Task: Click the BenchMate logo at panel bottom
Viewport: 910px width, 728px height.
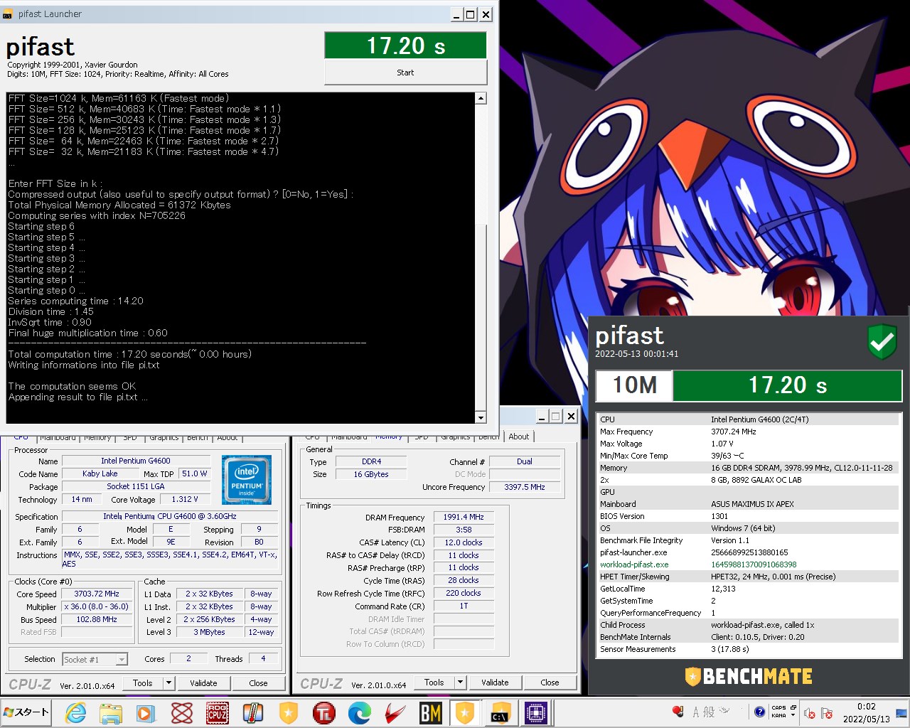Action: click(x=749, y=676)
